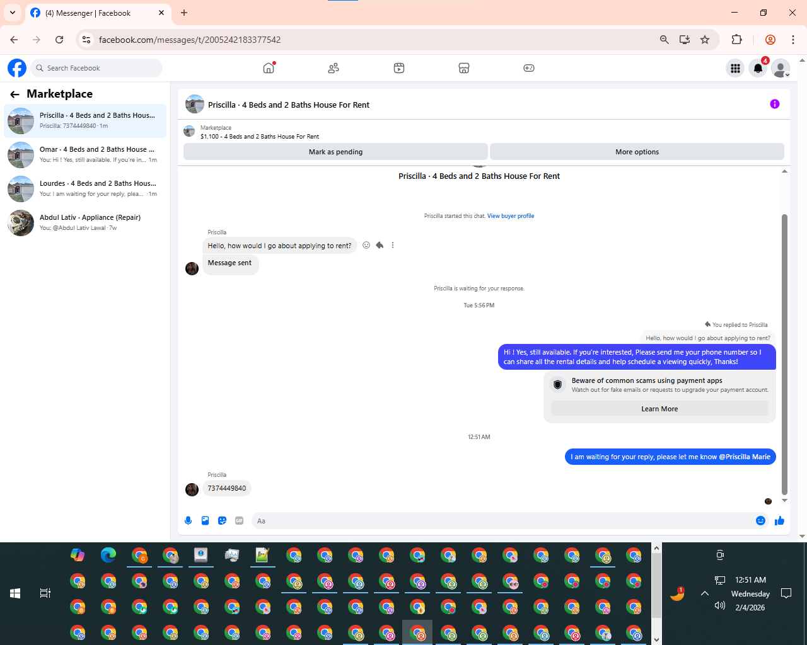Open the Video (Reels) icon in navigation
The image size is (807, 645).
tap(399, 68)
